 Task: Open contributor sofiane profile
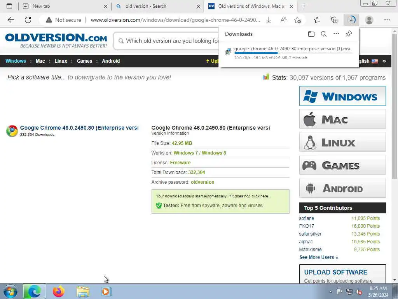[306, 218]
